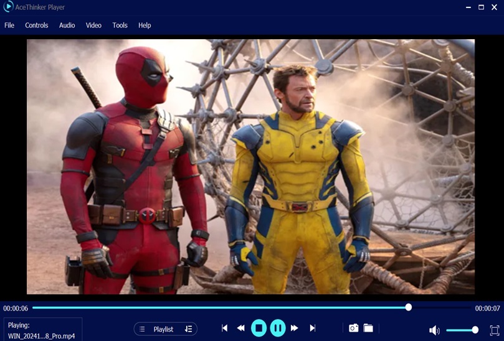Pause the playing video

(278, 328)
